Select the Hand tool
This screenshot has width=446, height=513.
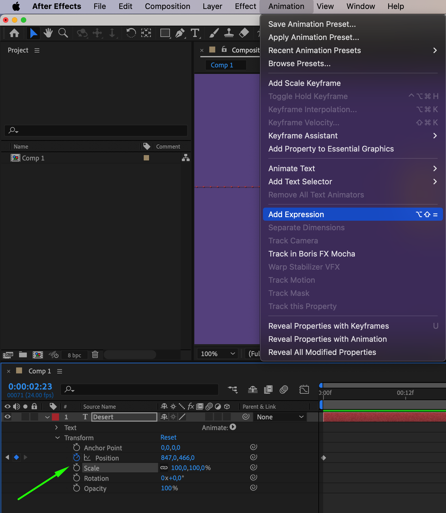tap(48, 33)
